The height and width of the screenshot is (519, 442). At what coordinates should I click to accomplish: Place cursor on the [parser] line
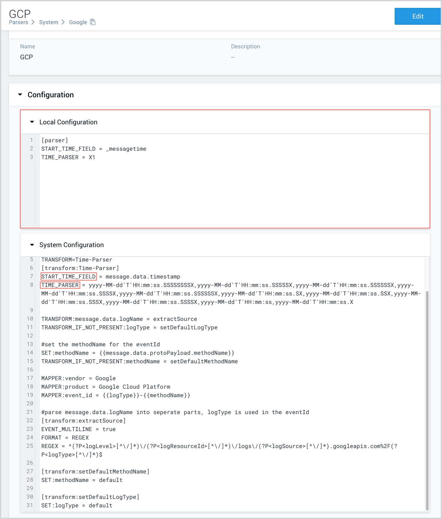coord(55,140)
